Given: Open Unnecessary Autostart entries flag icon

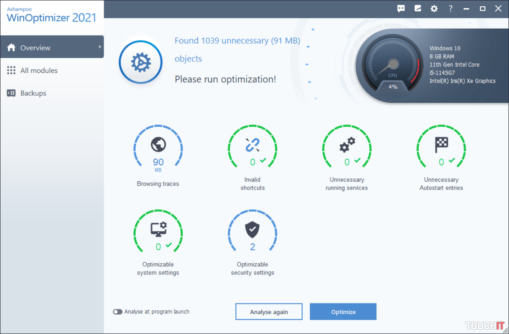Looking at the screenshot, I should [x=441, y=145].
